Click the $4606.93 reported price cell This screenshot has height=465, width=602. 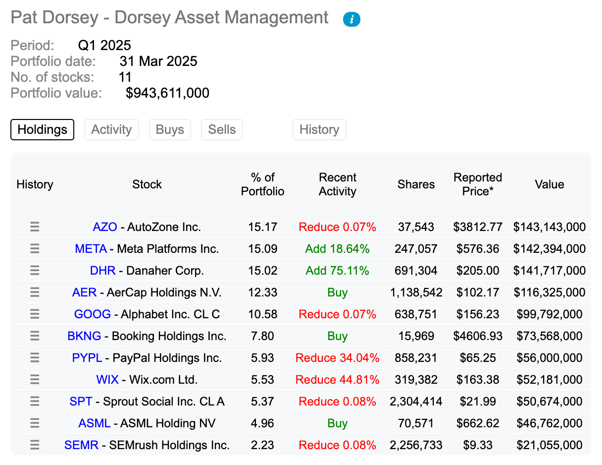[x=478, y=336]
